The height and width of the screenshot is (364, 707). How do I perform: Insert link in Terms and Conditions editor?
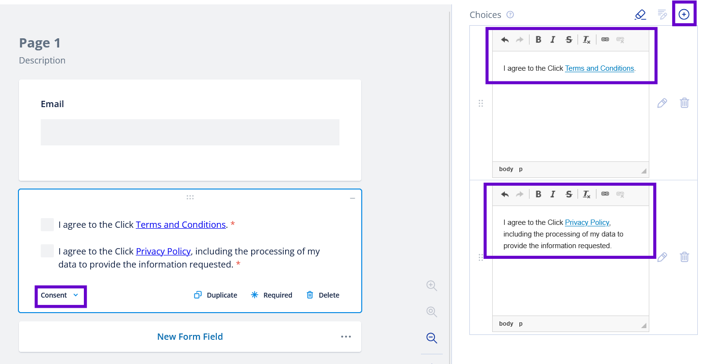pyautogui.click(x=605, y=40)
